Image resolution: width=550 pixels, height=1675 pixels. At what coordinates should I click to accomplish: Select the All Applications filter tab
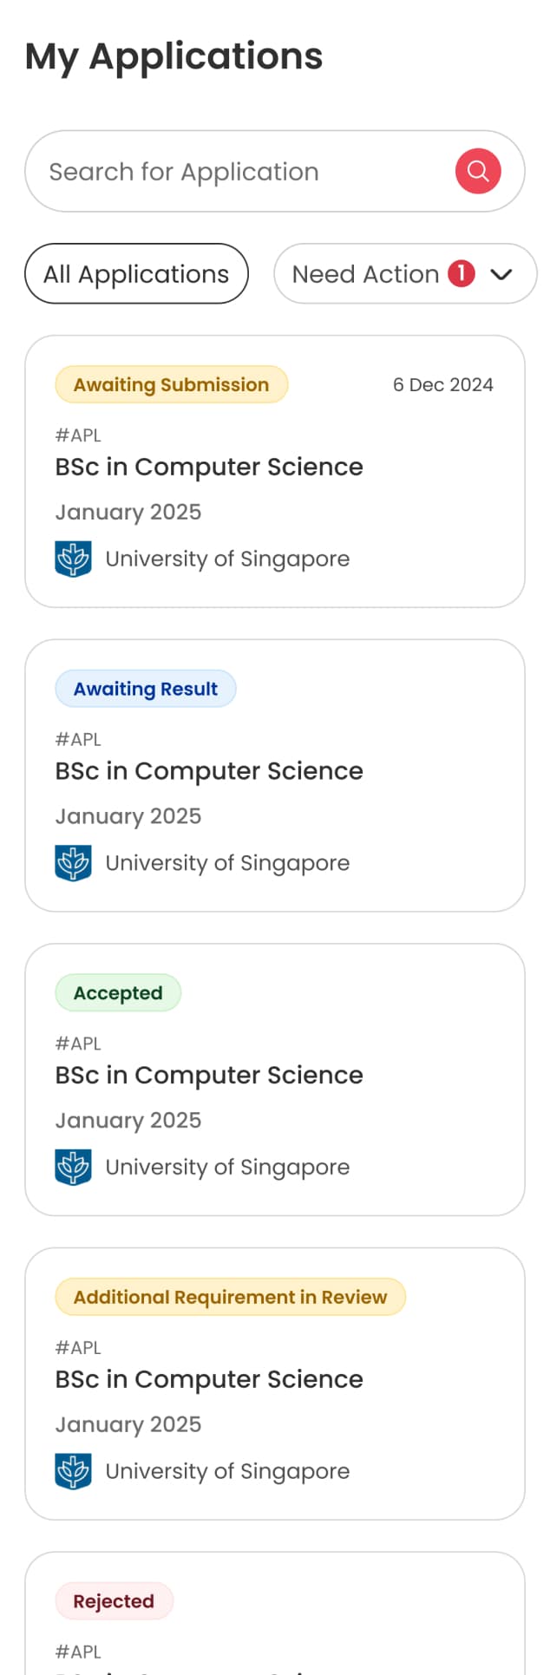coord(136,274)
